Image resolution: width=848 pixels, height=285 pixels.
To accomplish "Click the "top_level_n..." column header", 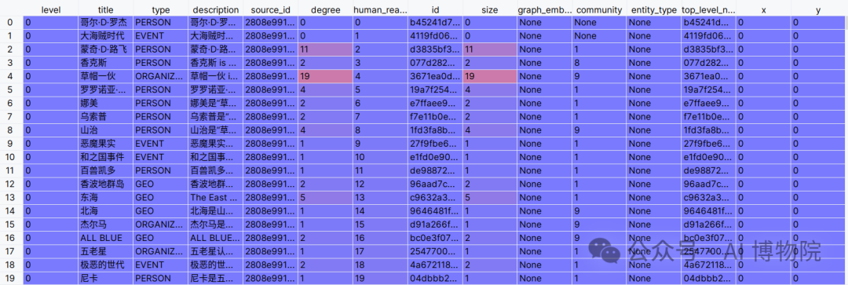I will click(x=710, y=9).
